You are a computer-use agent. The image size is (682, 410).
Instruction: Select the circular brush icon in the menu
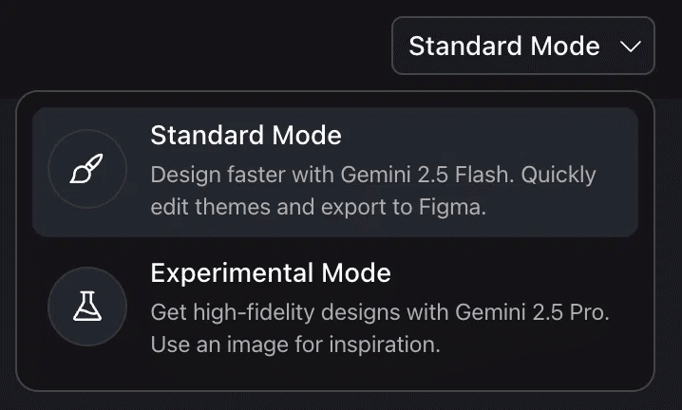(x=86, y=169)
